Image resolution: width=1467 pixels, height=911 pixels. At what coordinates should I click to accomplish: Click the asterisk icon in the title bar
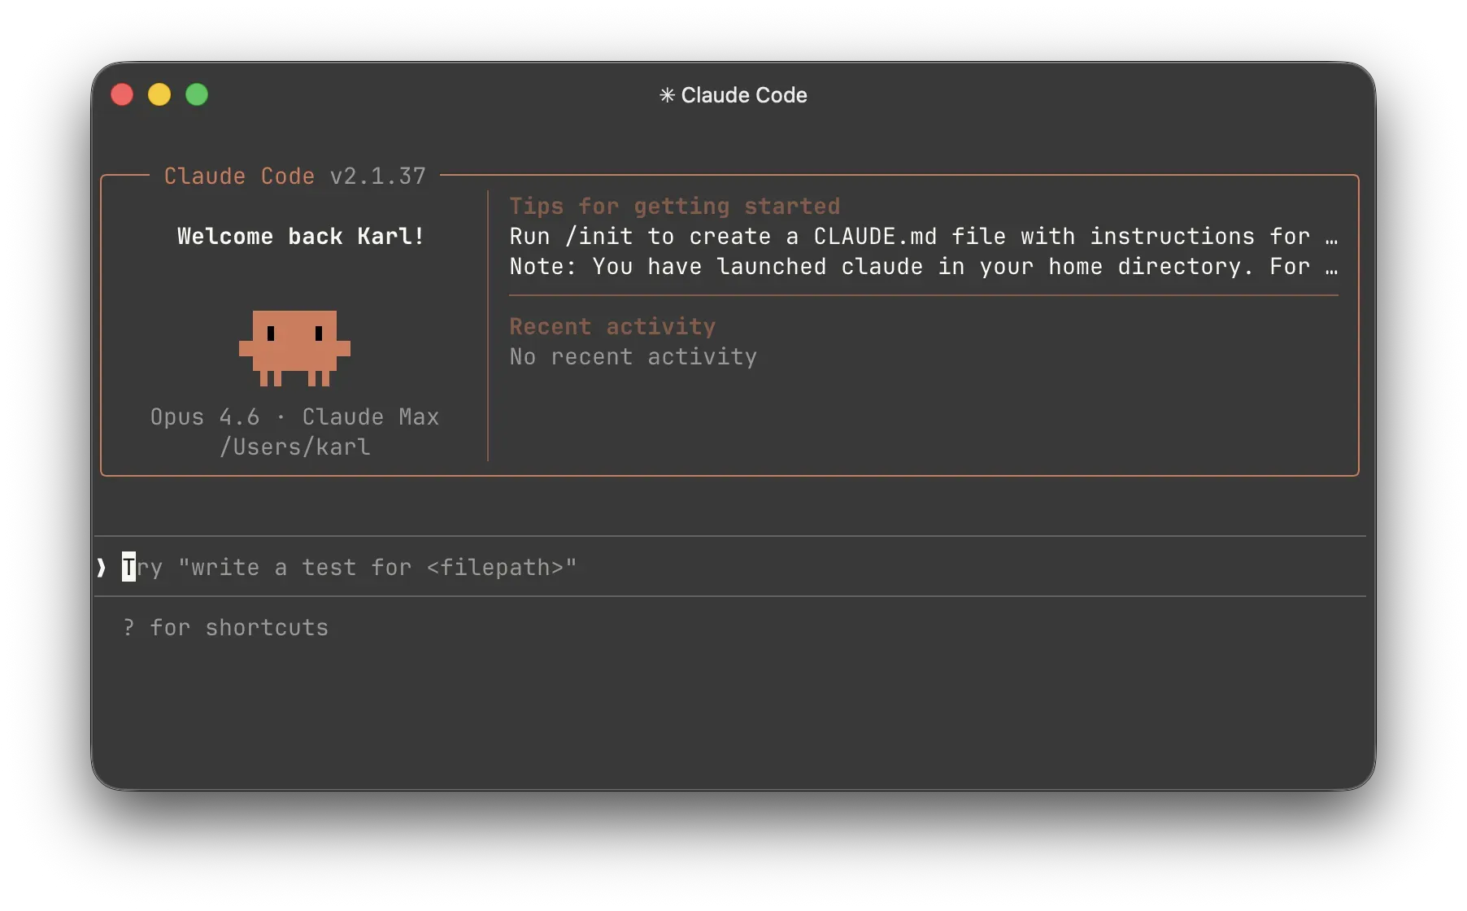[667, 96]
